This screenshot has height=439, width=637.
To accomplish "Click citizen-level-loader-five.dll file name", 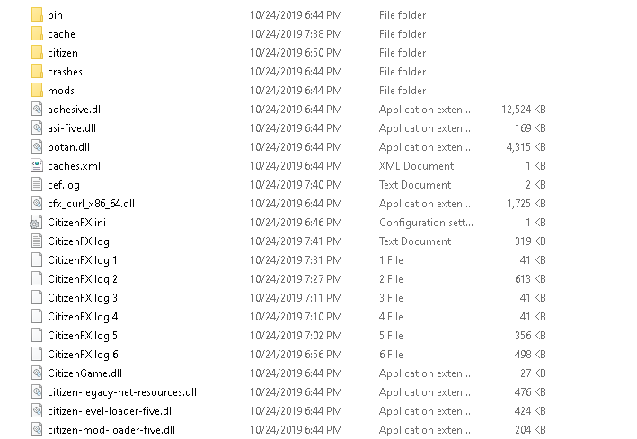I will pos(111,411).
